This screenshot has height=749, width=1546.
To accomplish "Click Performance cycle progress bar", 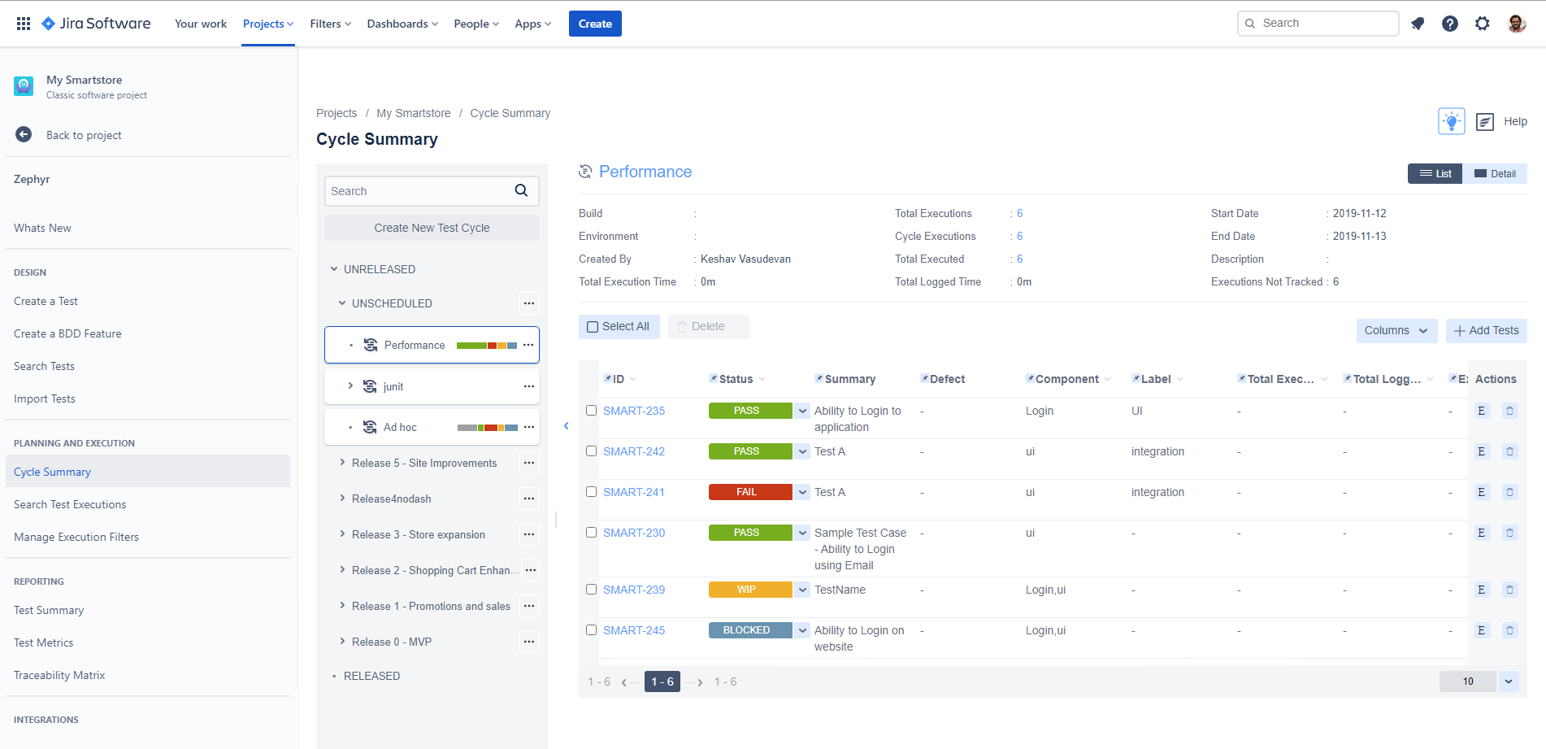I will [x=487, y=346].
